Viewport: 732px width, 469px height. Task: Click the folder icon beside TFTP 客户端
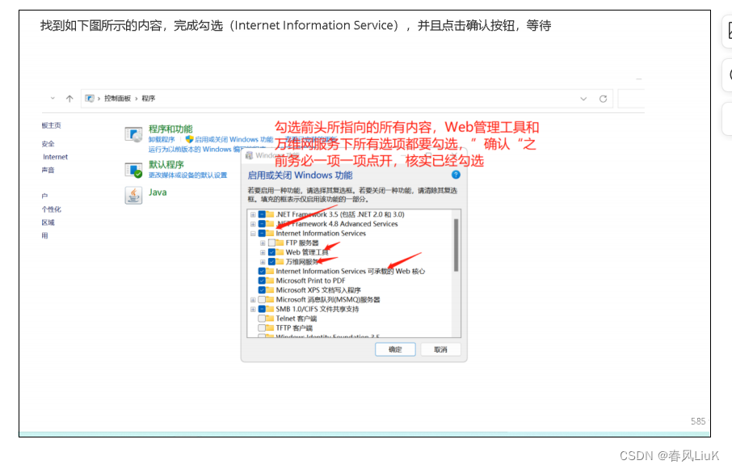point(270,327)
